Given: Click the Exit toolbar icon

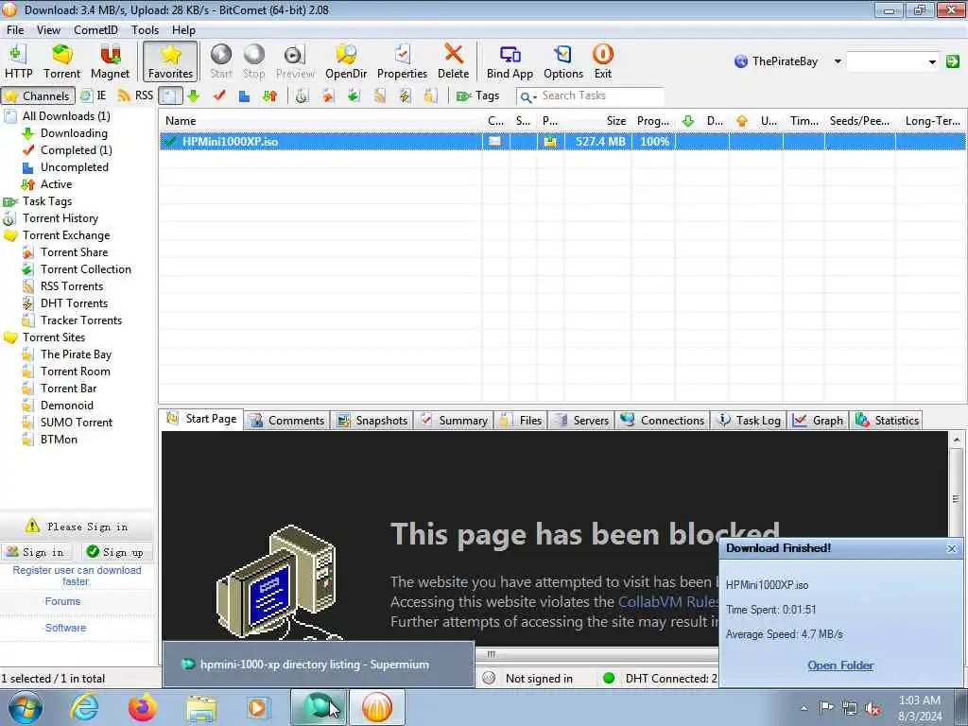Looking at the screenshot, I should 602,61.
